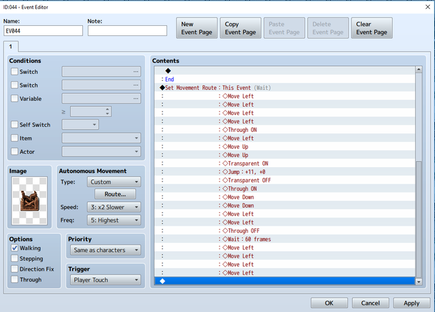Check the Direction Fix option
This screenshot has width=435, height=312.
pos(14,269)
